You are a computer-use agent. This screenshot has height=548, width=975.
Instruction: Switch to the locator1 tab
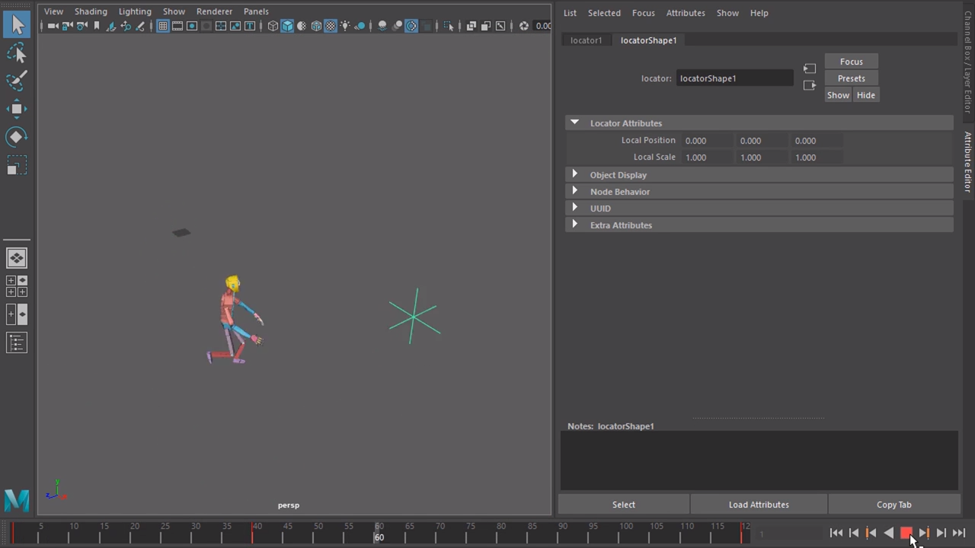coord(586,40)
